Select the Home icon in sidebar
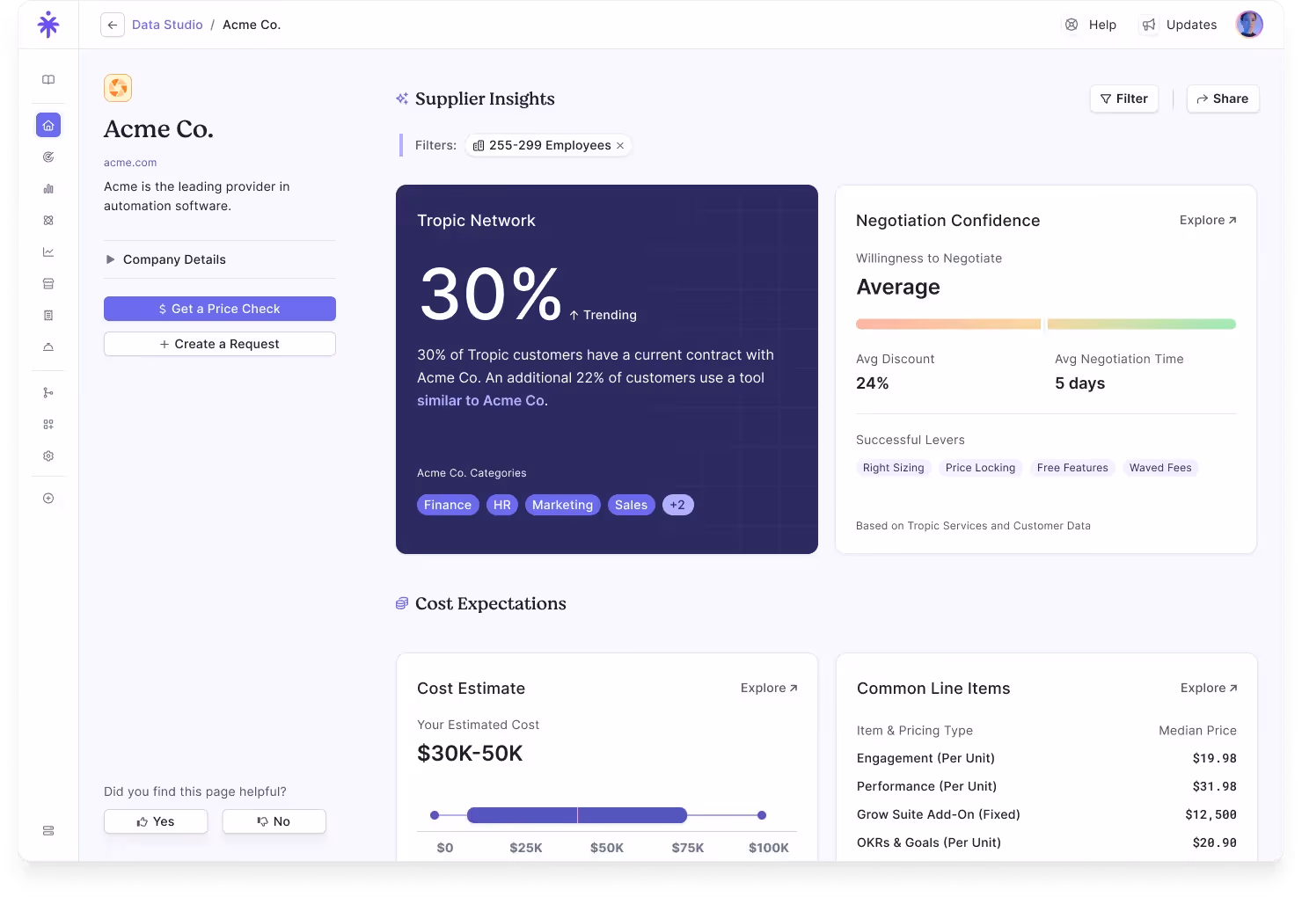The width and height of the screenshot is (1302, 897). (x=48, y=125)
